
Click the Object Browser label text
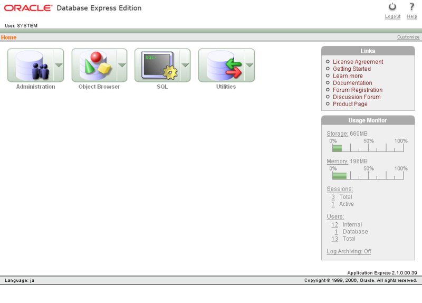pyautogui.click(x=99, y=87)
